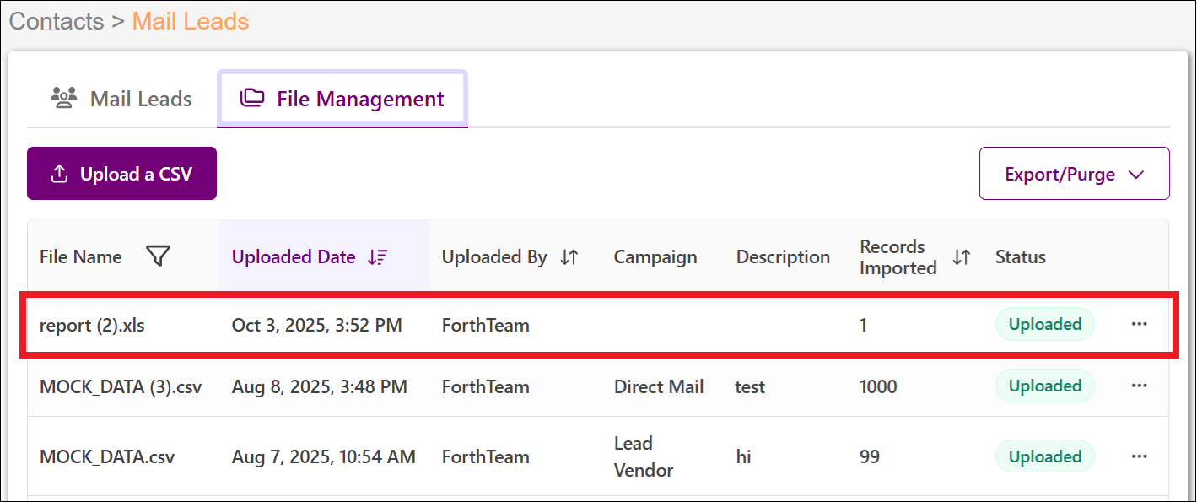1197x502 pixels.
Task: Click the Aug 7, 2025, 10:54 AM date
Action: pyautogui.click(x=324, y=457)
